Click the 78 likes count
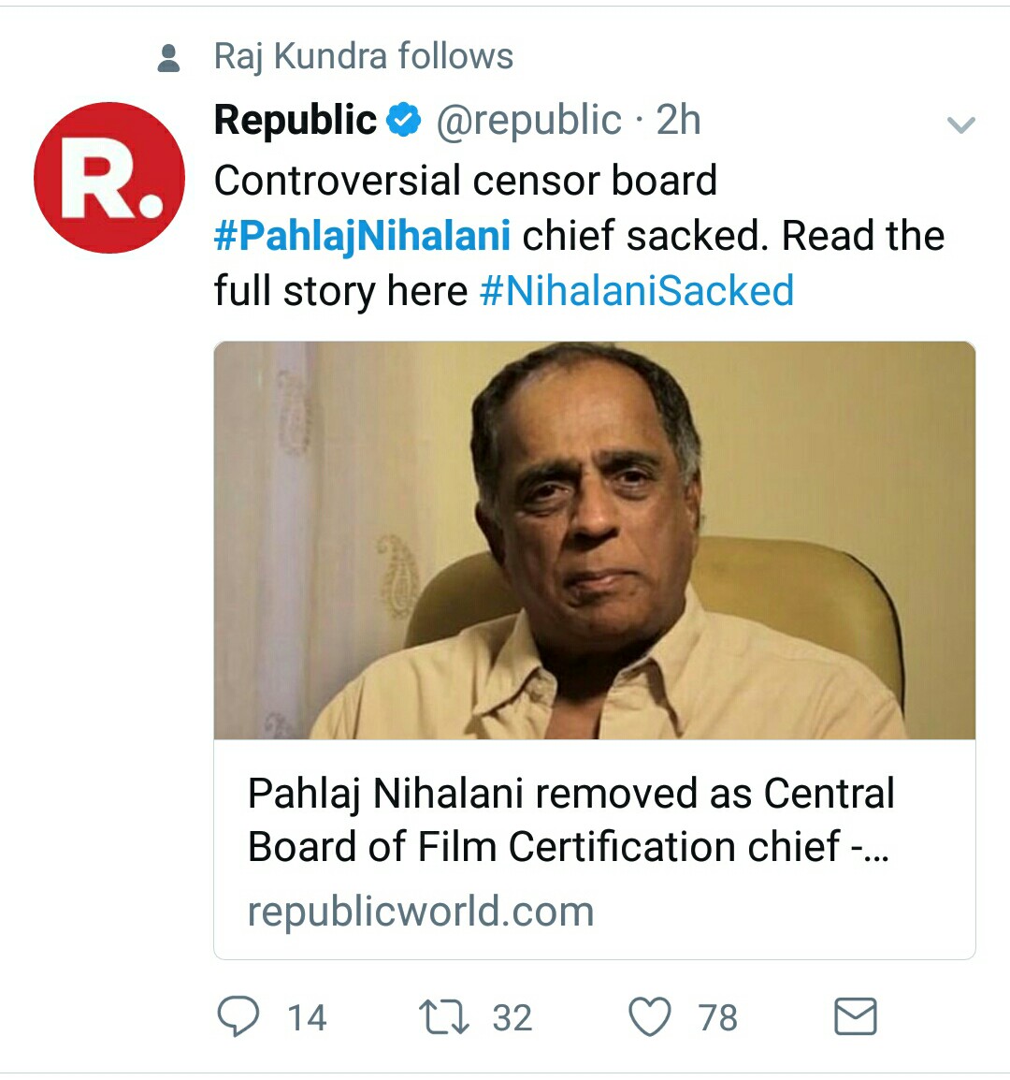Screen dimensions: 1010x1080 pyautogui.click(x=718, y=1018)
